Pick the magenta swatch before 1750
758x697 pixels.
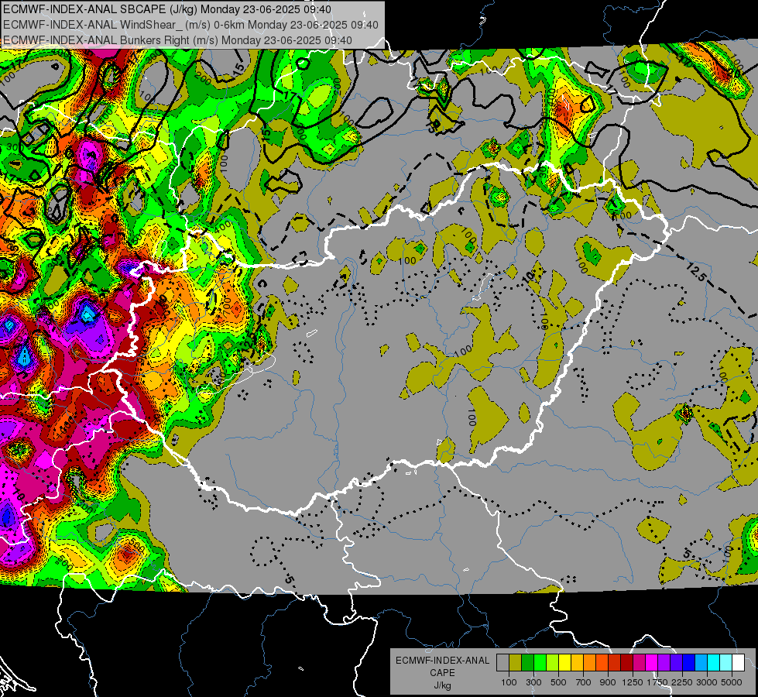(652, 663)
